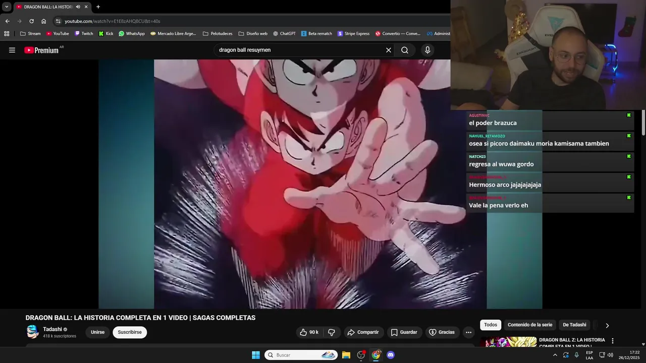Show more filter chips with right chevron
Viewport: 646px width, 363px height.
607,325
